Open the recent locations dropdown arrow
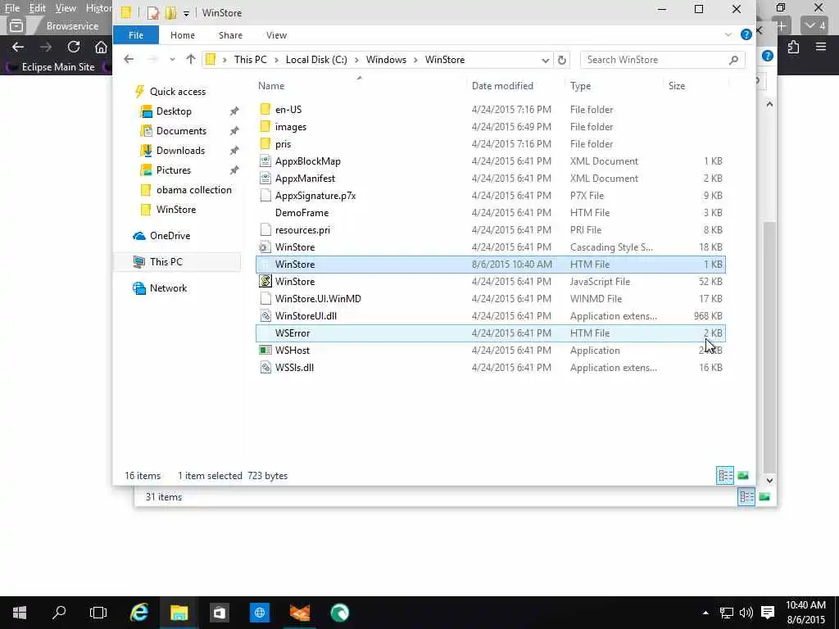Viewport: 839px width, 629px height. (172, 59)
